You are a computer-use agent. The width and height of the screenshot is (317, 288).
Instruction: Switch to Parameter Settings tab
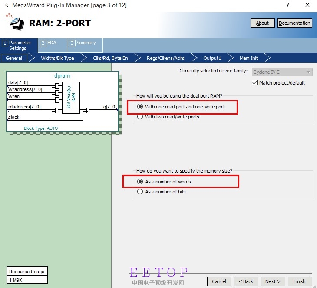point(19,46)
